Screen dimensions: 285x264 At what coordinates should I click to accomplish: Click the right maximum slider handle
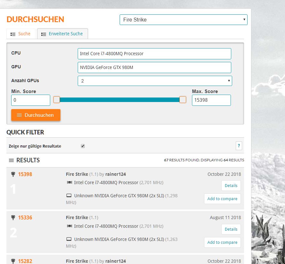click(x=183, y=100)
